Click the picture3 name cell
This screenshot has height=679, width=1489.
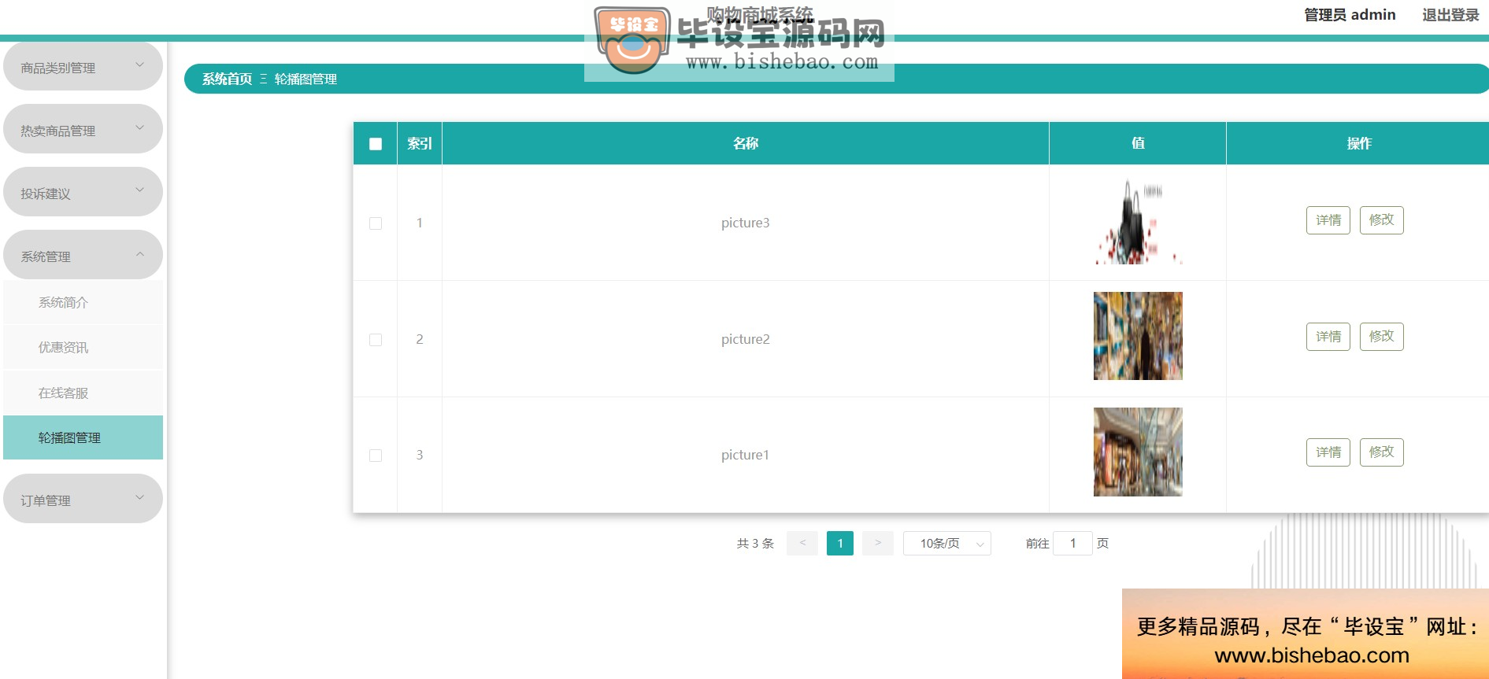[x=746, y=223]
